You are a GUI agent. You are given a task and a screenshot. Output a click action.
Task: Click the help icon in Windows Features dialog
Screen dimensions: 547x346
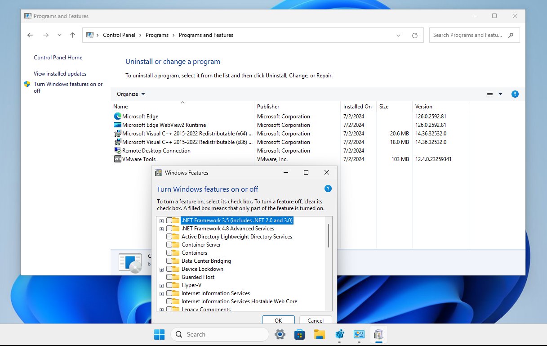[x=328, y=189]
